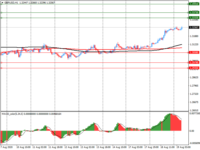Click right anchor square on 1.30580 line

click(187, 52)
